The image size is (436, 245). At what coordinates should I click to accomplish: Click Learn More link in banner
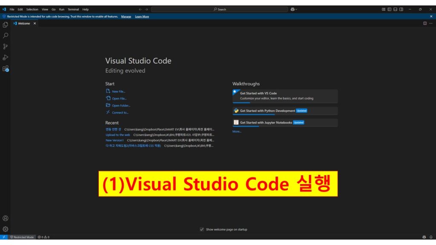click(x=142, y=17)
